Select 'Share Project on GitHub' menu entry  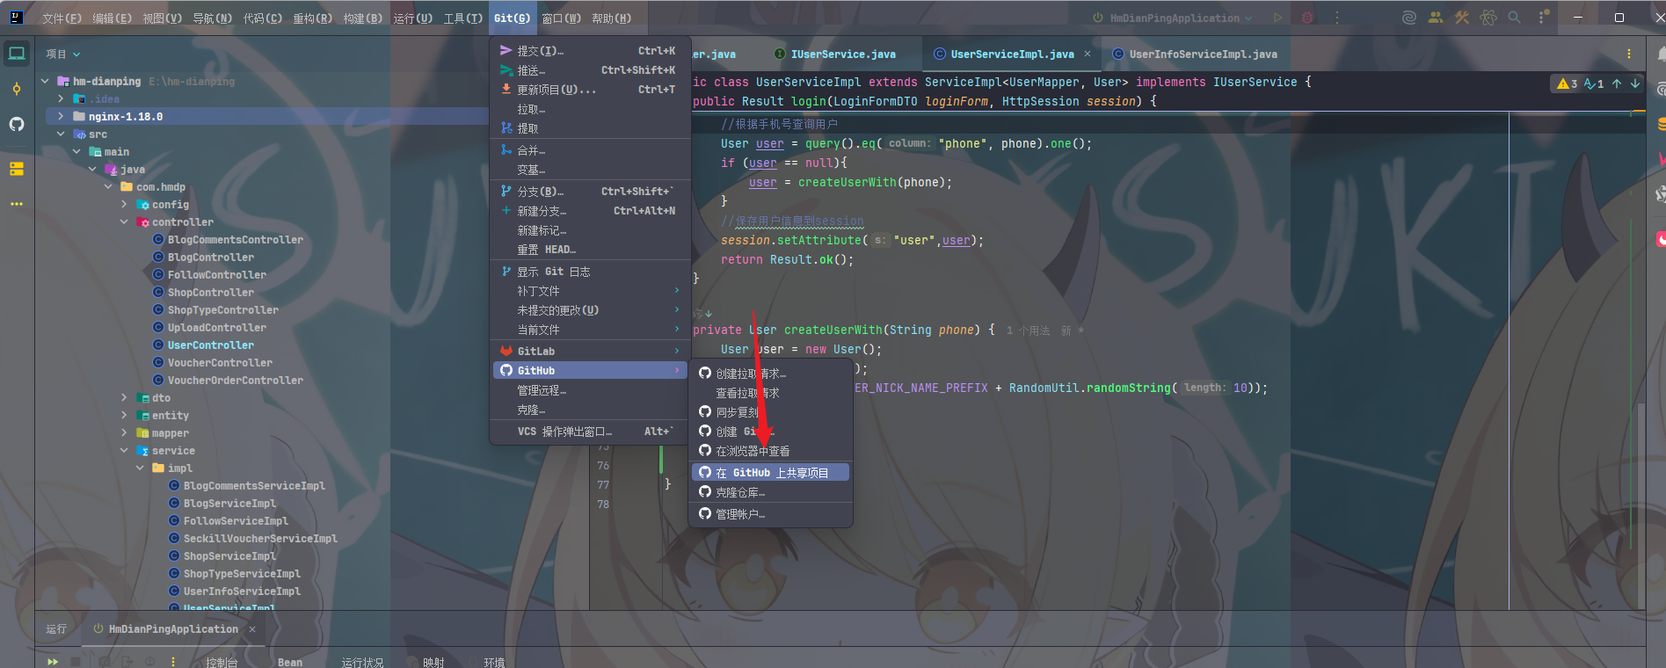[x=771, y=473]
